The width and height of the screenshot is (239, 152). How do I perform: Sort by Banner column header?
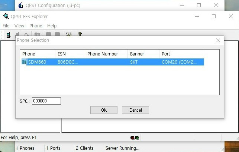[x=143, y=54]
